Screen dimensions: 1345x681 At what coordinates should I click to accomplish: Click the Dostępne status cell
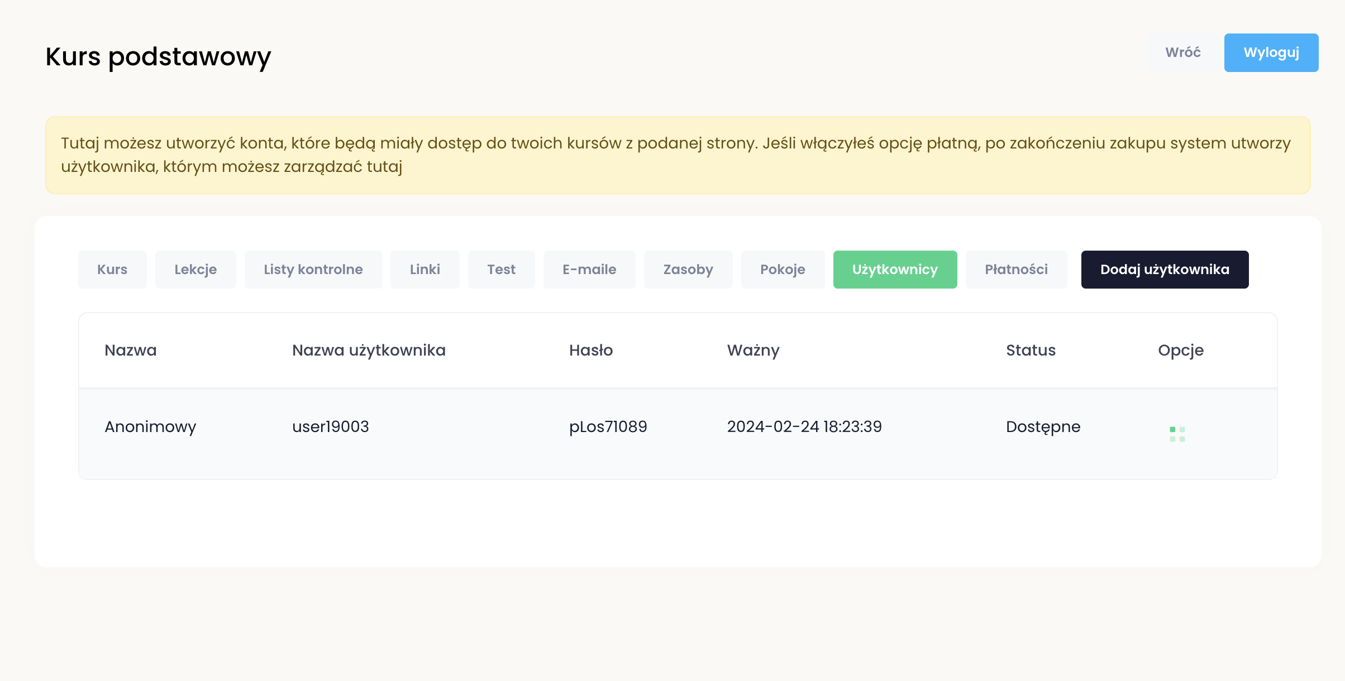1043,427
